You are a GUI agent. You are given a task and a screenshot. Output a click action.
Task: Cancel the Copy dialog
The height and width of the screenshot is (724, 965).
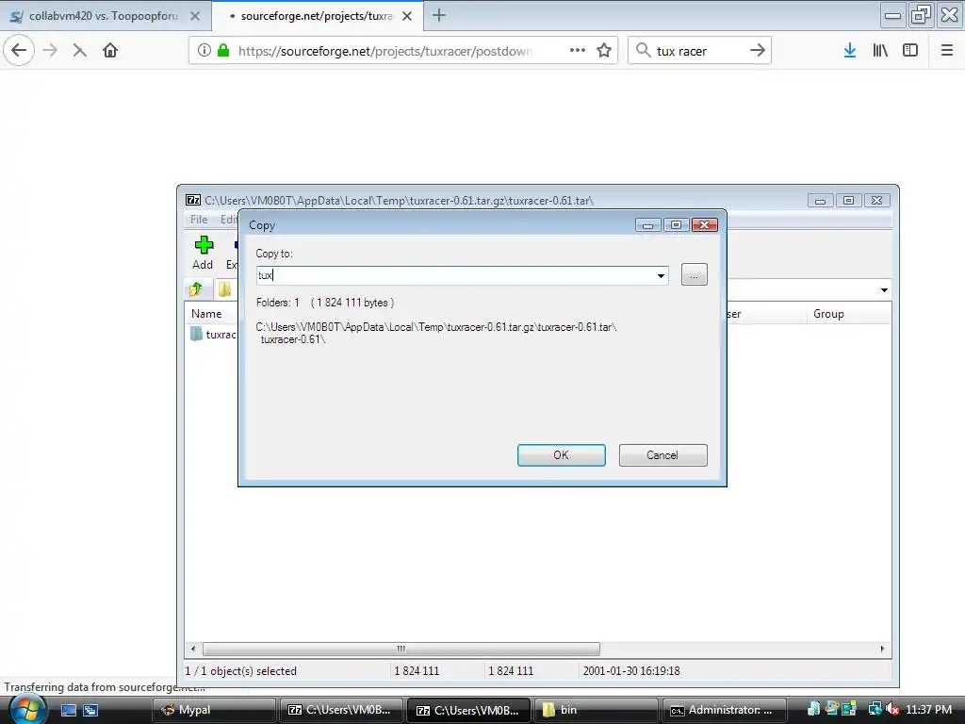(x=662, y=455)
